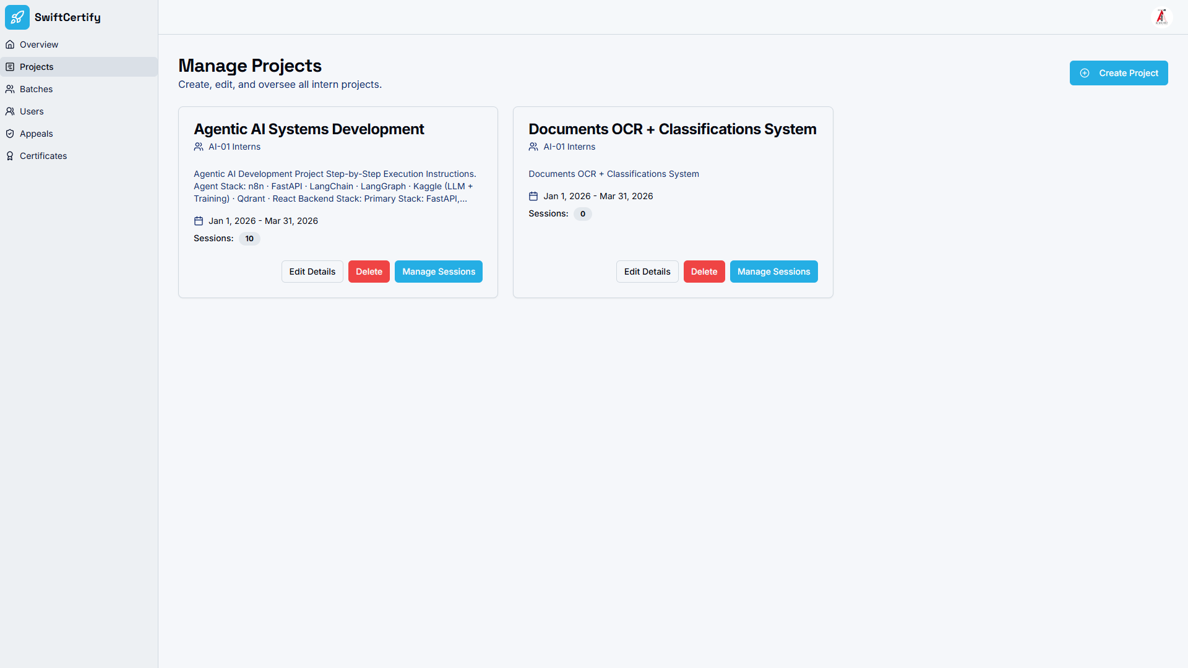Edit details of Documents OCR project

[x=647, y=272]
